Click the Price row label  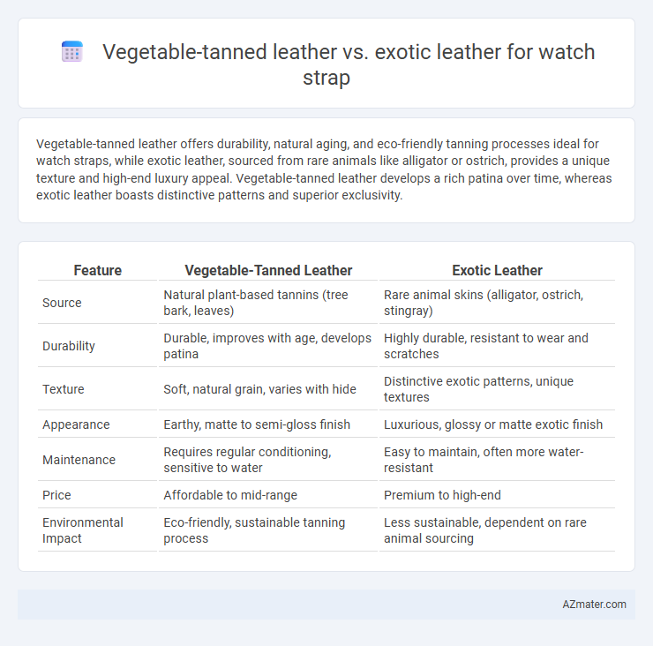coord(56,495)
